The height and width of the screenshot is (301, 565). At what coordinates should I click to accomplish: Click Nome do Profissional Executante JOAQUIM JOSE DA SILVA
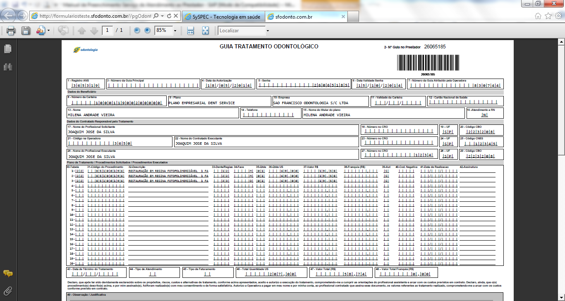(91, 157)
